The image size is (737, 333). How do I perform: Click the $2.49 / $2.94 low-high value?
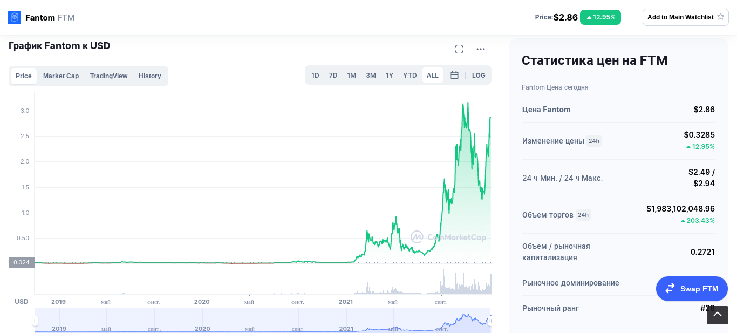click(701, 178)
